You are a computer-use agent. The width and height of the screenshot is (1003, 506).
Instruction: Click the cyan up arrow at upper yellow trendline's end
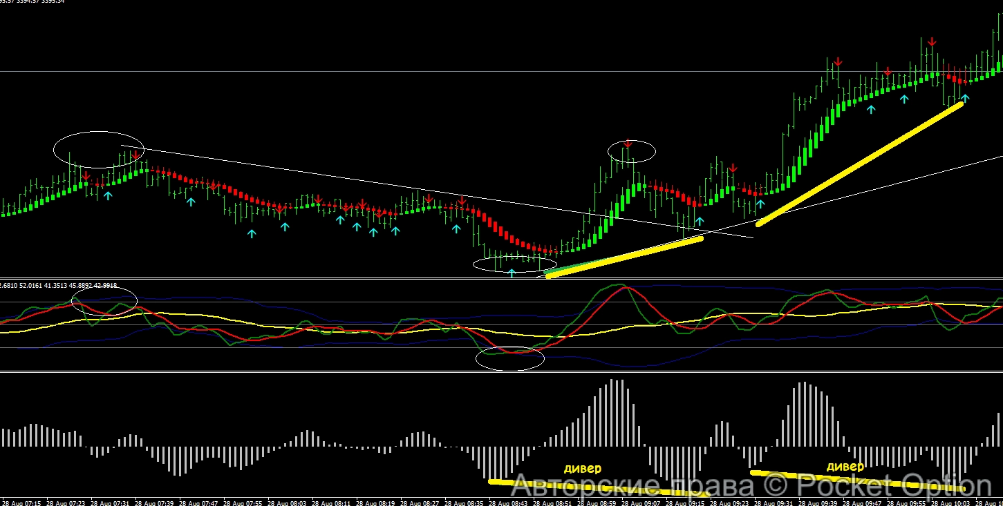(964, 98)
